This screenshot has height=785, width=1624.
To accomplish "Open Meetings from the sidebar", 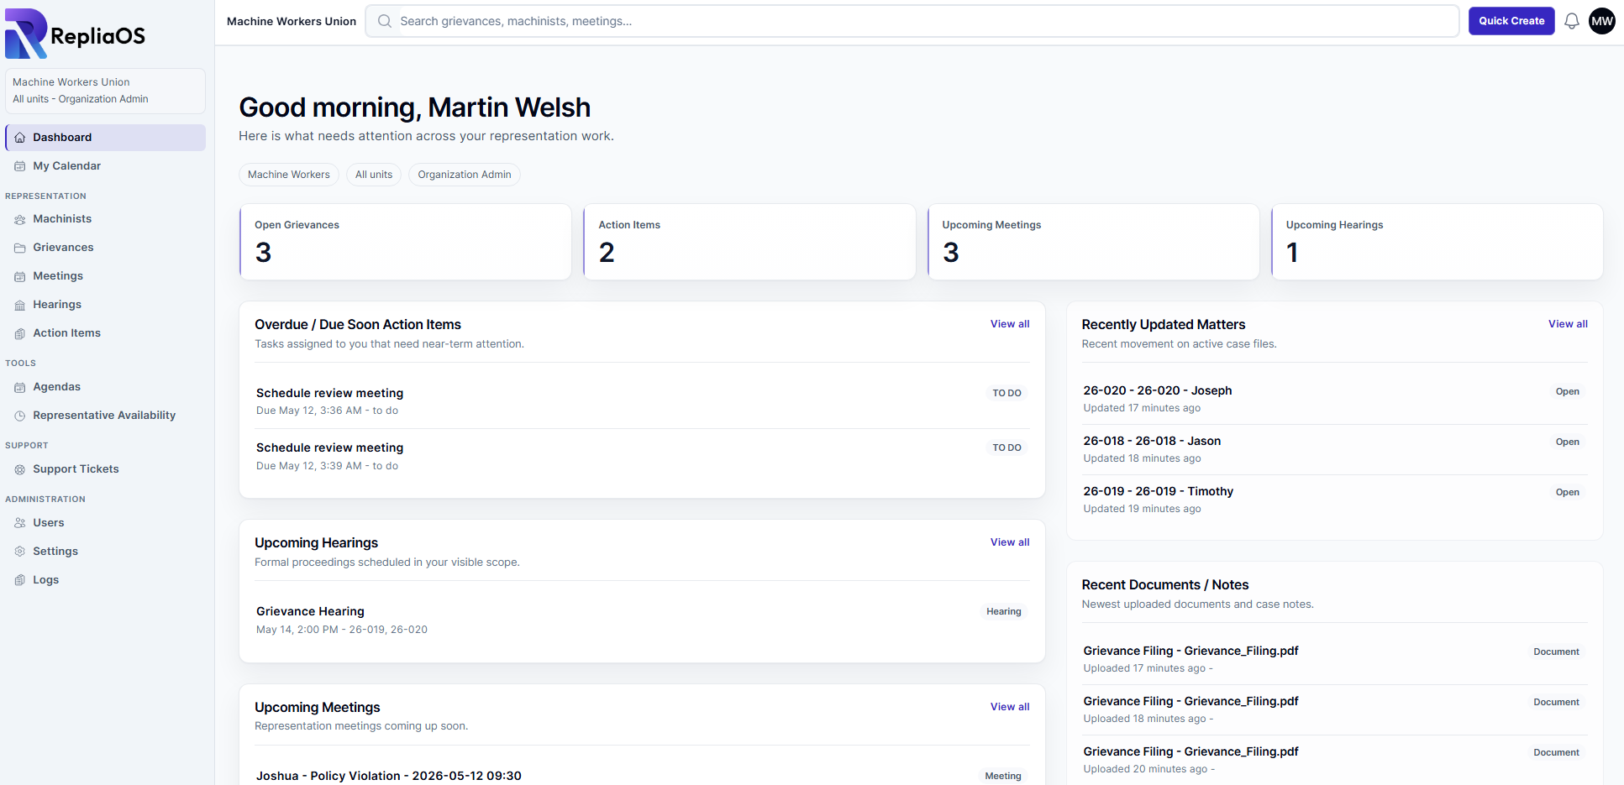I will click(x=105, y=276).
